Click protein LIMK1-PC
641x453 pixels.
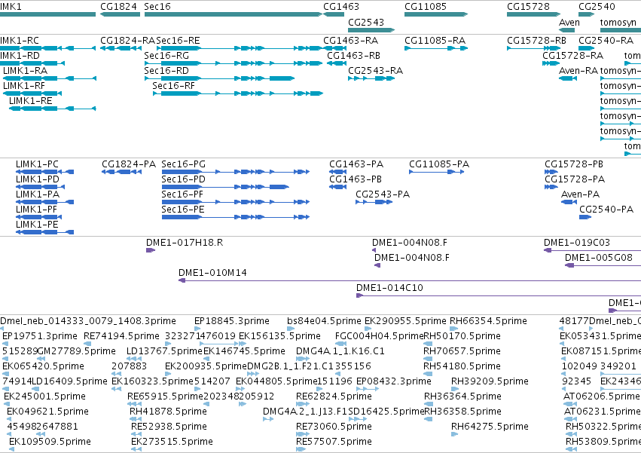pyautogui.click(x=37, y=164)
